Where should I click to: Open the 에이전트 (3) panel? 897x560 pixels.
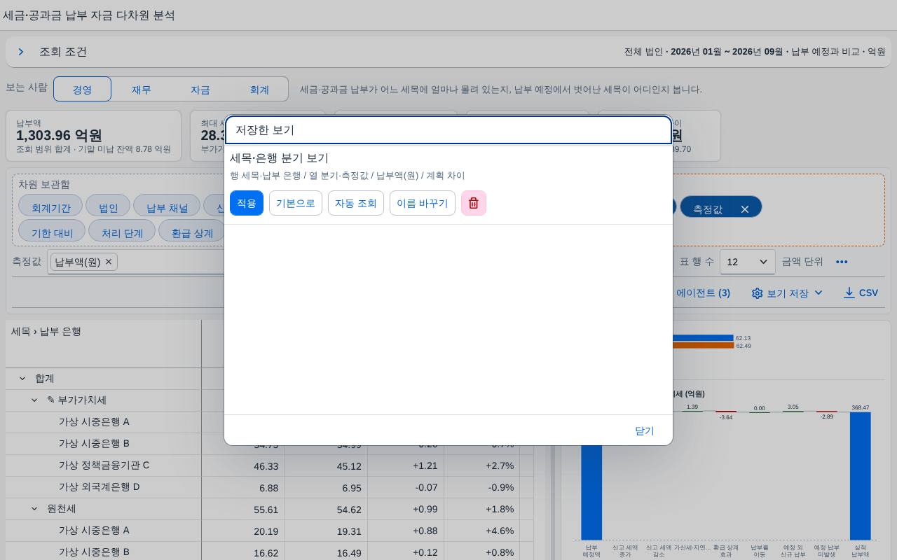tap(703, 293)
